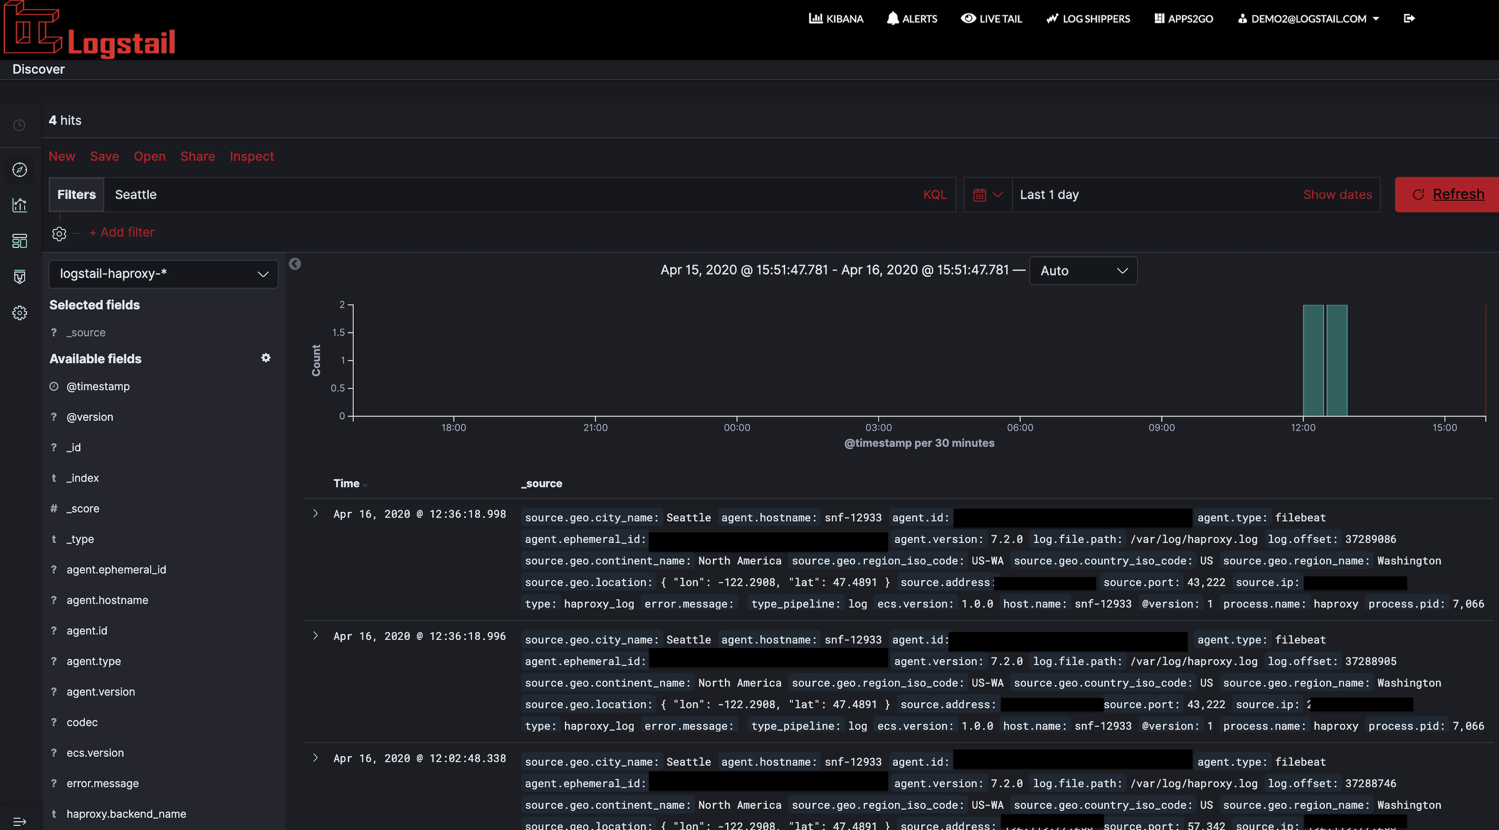The image size is (1499, 830).
Task: Click the Show dates link
Action: click(1337, 194)
